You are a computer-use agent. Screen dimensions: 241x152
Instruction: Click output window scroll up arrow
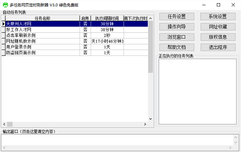pos(236,137)
